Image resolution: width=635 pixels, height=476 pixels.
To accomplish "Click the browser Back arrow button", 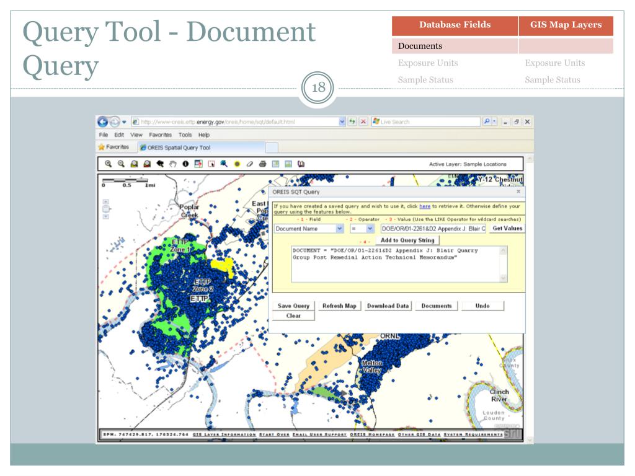I will pyautogui.click(x=103, y=121).
